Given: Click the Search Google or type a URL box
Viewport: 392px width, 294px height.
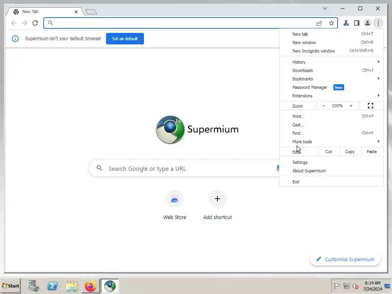Looking at the screenshot, I should [x=184, y=168].
